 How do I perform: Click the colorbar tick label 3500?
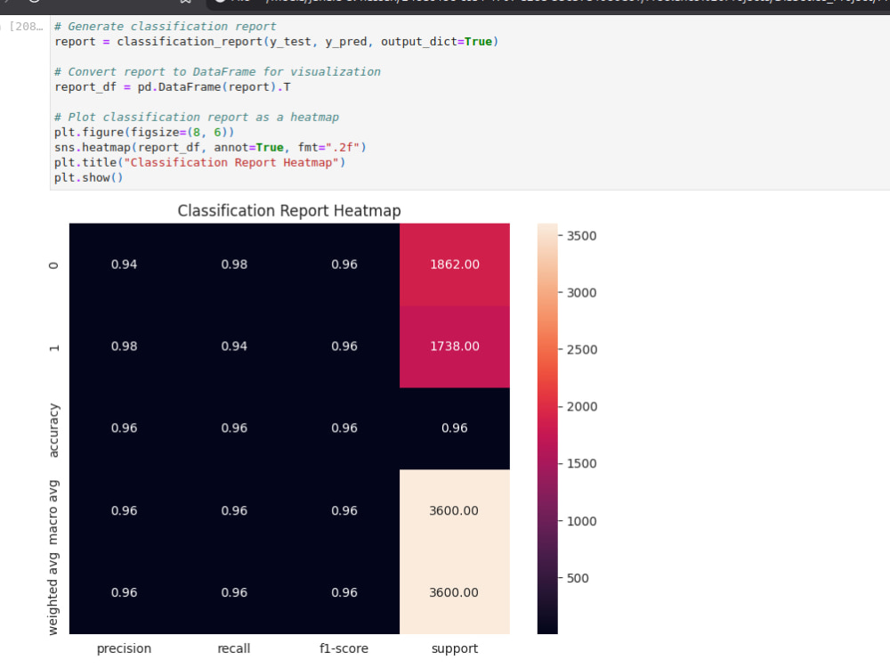point(582,236)
